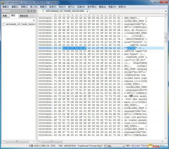Click the right scroll tab arrow in file panel
Viewport: 169px width, 149px height.
tap(34, 16)
